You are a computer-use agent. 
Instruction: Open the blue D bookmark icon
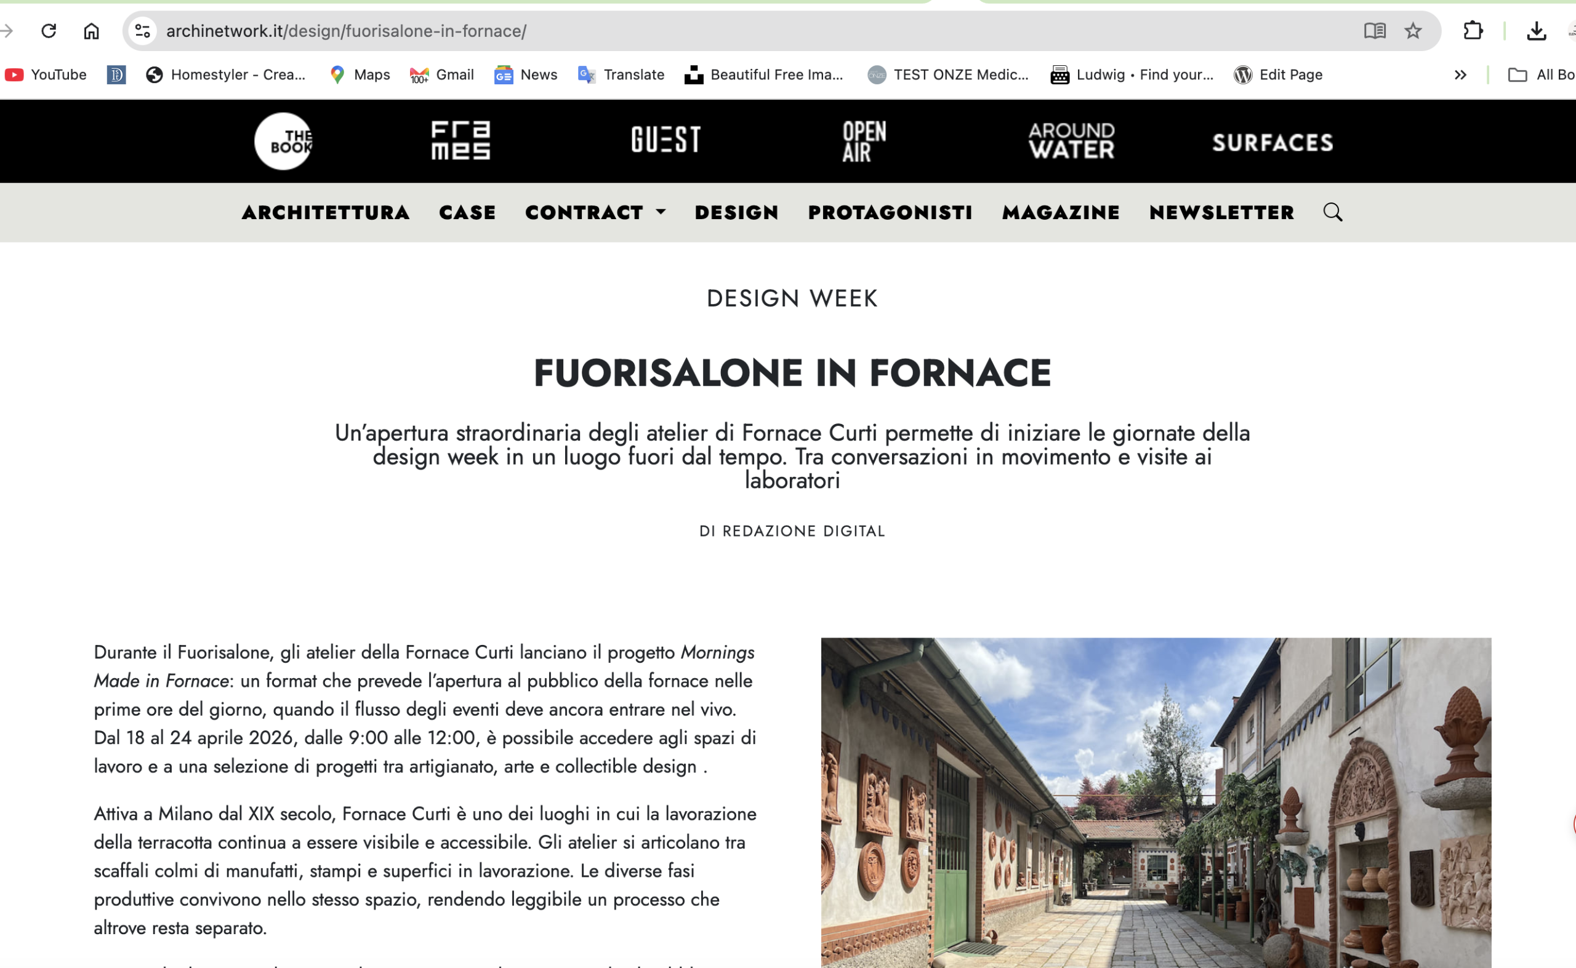tap(116, 75)
